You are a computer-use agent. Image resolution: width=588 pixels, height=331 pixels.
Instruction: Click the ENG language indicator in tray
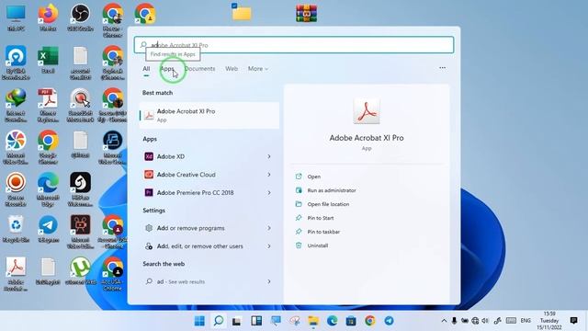pos(526,321)
